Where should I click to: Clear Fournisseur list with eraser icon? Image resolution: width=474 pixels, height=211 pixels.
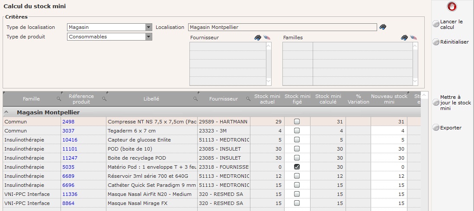click(267, 38)
